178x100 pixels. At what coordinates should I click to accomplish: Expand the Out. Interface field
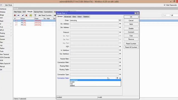pyautogui.click(x=120, y=54)
